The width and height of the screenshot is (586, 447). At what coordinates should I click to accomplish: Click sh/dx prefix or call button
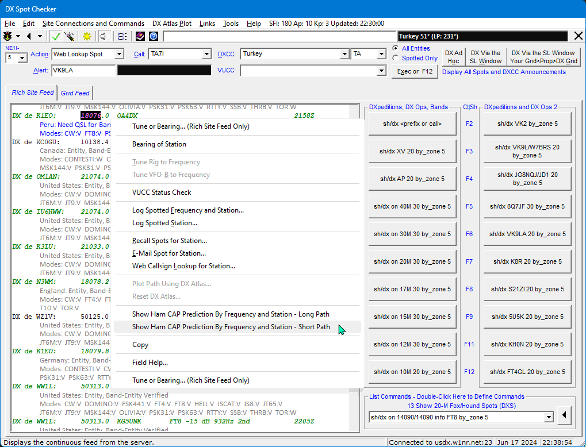(x=412, y=124)
